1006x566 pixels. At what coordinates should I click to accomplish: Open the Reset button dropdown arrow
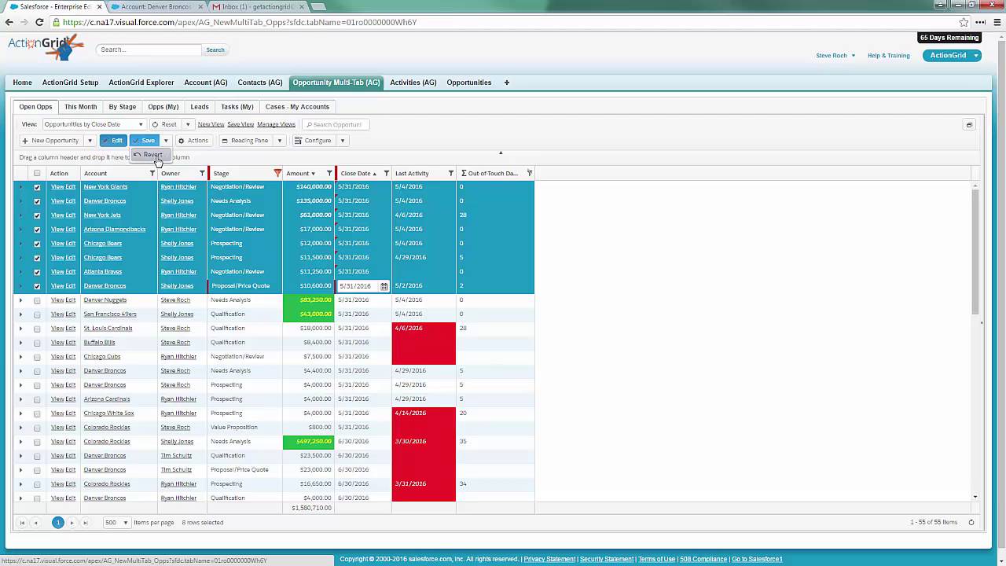point(187,124)
